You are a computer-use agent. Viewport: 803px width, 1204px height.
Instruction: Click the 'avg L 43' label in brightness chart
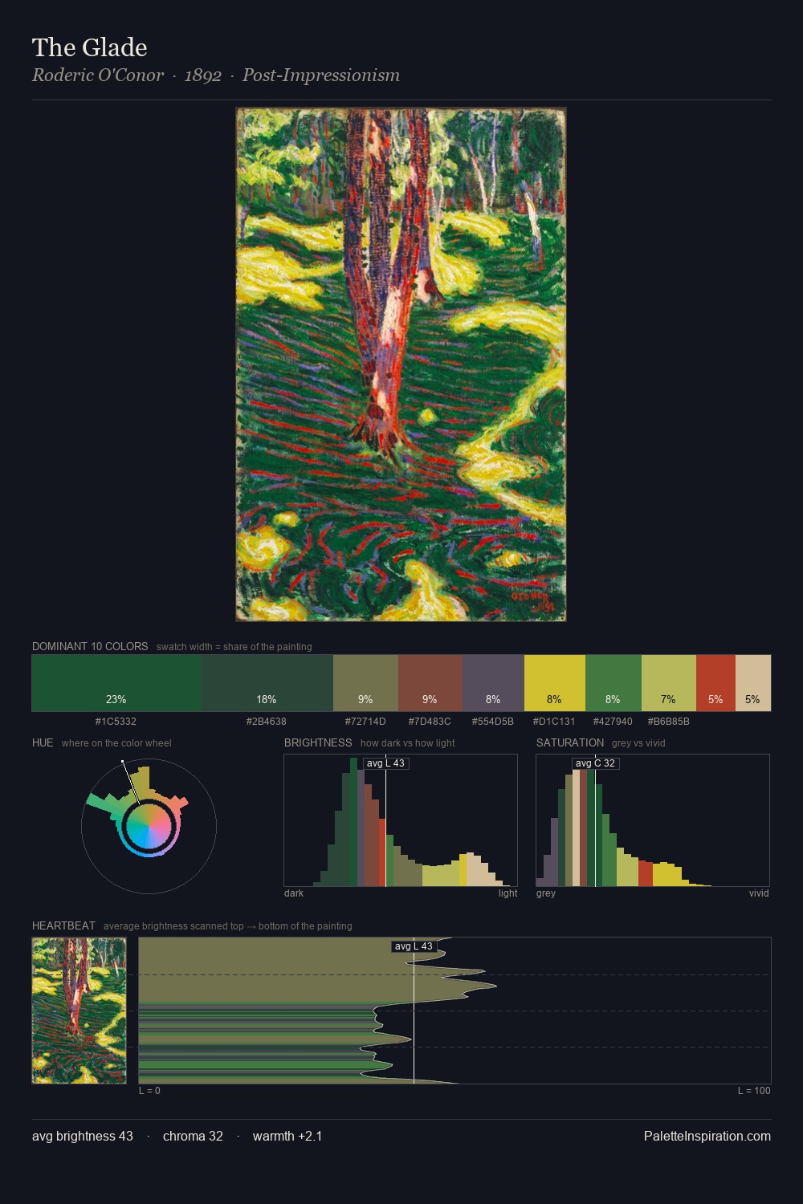click(x=386, y=763)
